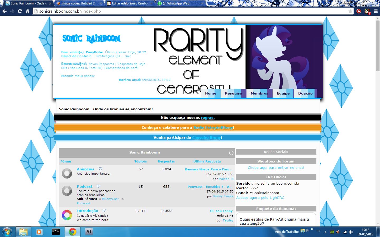Open the speaker volume tray icon
The height and width of the screenshot is (237, 380).
click(x=351, y=232)
